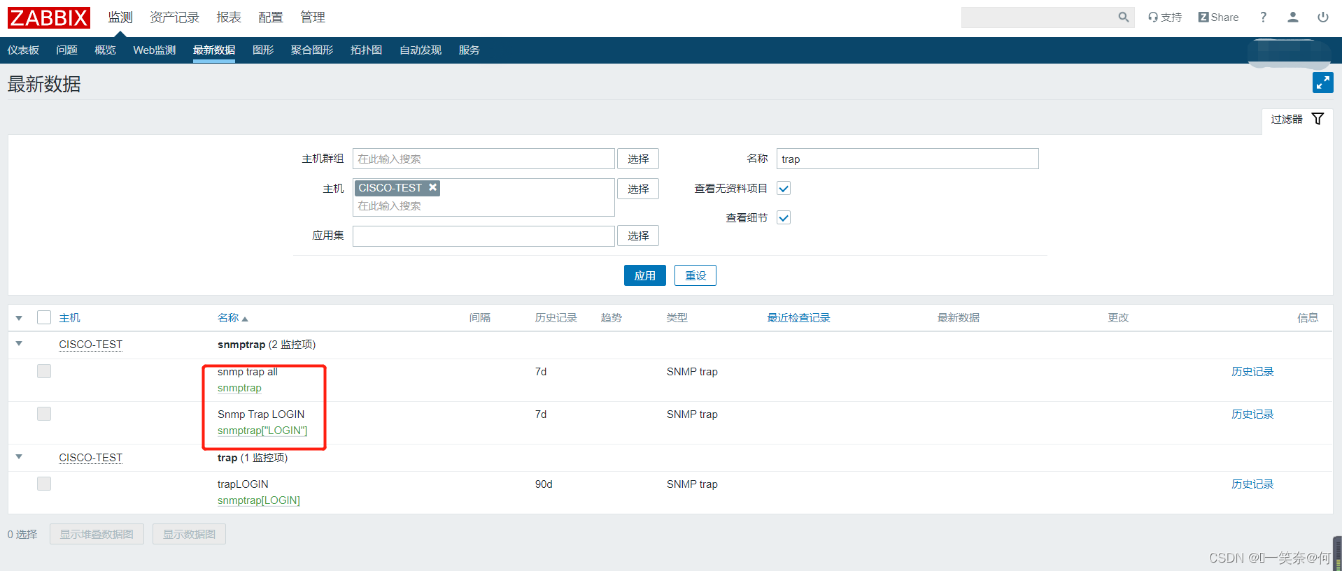Sort by the 名称 column header
The width and height of the screenshot is (1342, 571).
click(232, 318)
